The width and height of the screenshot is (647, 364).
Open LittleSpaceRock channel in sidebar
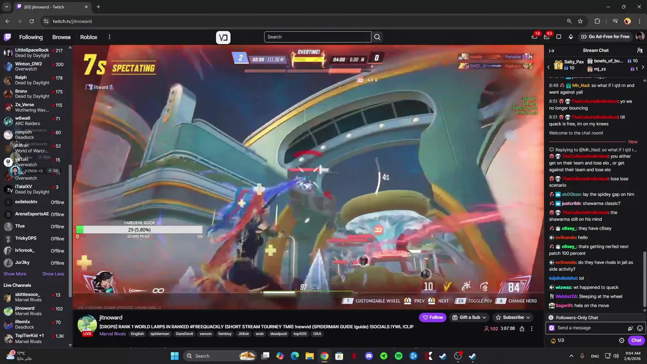35,53
